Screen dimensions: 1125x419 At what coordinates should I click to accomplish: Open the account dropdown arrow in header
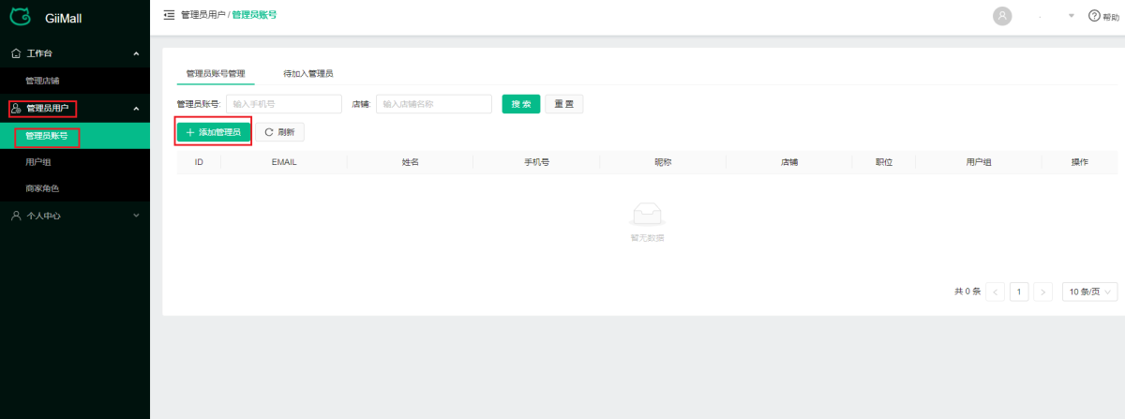1072,16
